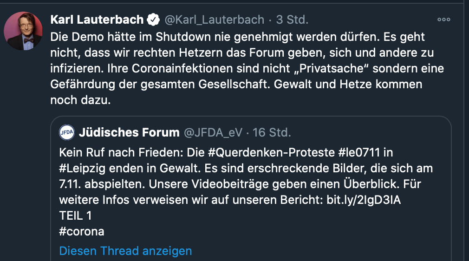Open the tweet's more options menu (three dots)
Image resolution: width=469 pixels, height=261 pixels.
tap(444, 20)
